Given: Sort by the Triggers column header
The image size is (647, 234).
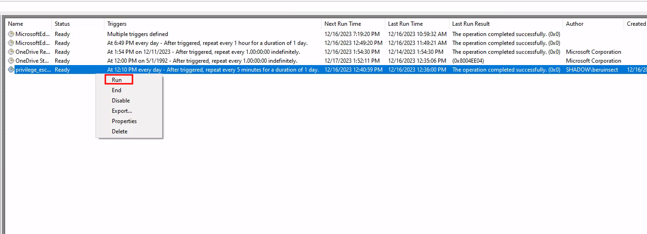Looking at the screenshot, I should click(117, 24).
